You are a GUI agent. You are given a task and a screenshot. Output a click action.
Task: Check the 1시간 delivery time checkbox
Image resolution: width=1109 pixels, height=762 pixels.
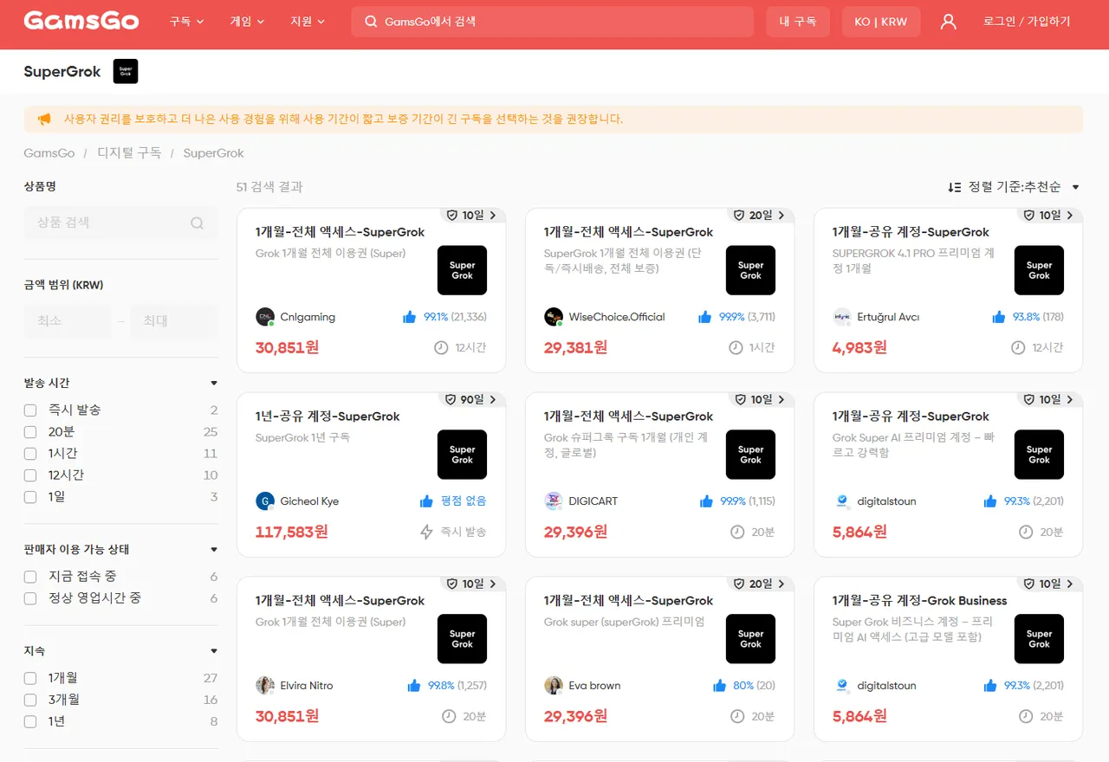30,454
